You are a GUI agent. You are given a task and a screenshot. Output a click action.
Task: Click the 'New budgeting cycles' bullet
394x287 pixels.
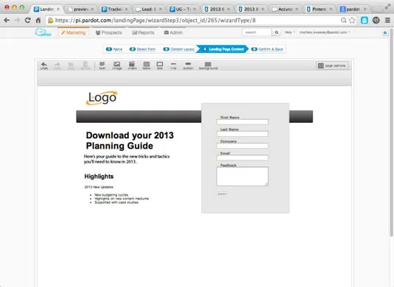tap(111, 195)
